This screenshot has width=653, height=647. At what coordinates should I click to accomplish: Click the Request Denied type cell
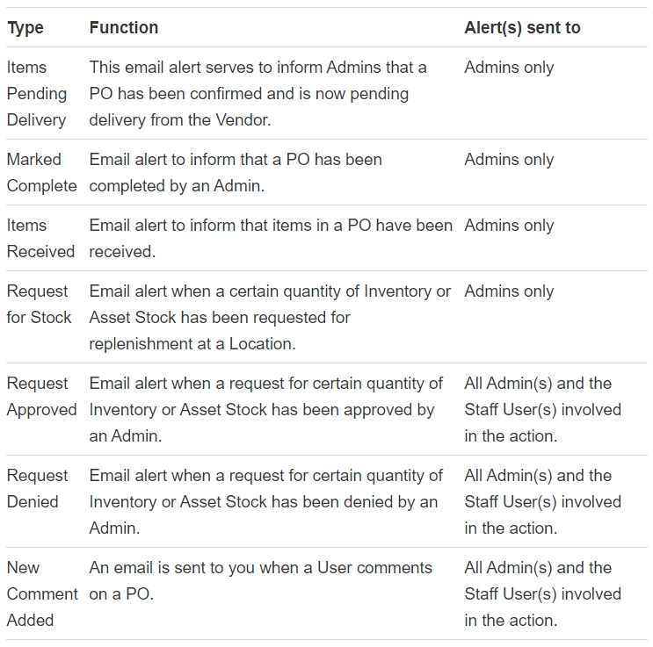coord(37,488)
